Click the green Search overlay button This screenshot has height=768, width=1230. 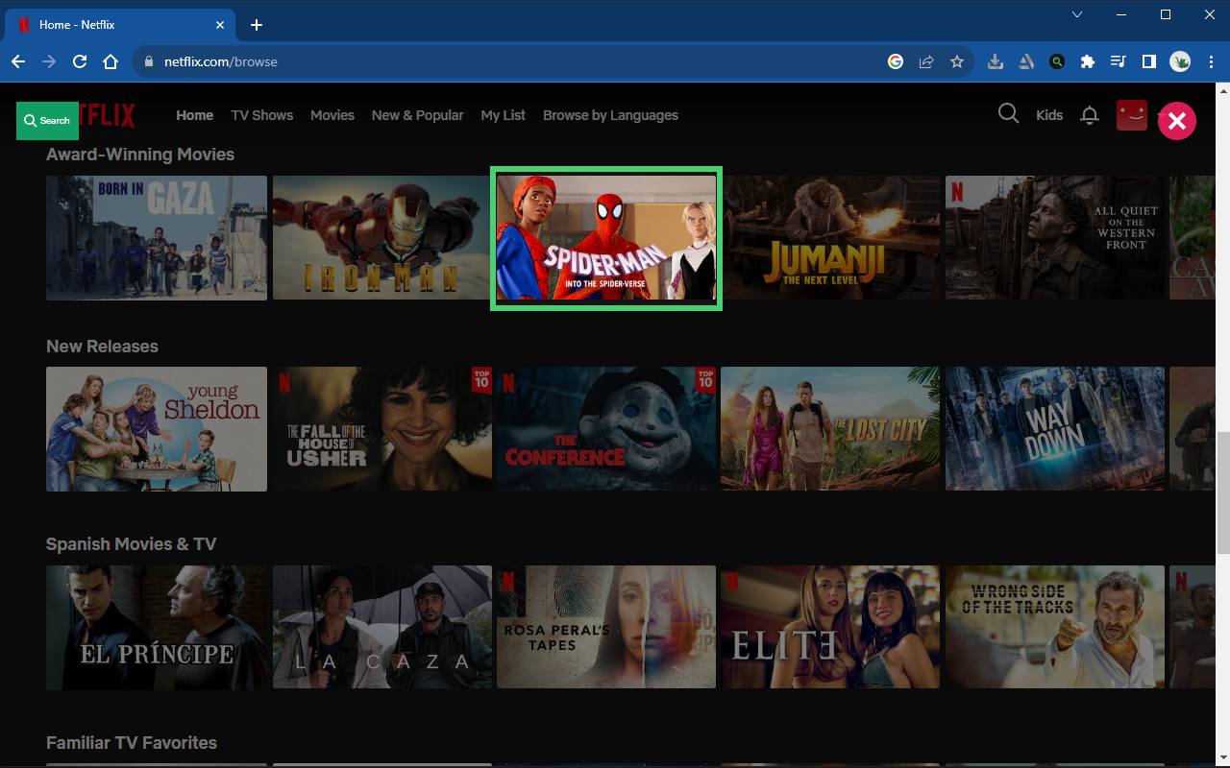click(x=47, y=120)
